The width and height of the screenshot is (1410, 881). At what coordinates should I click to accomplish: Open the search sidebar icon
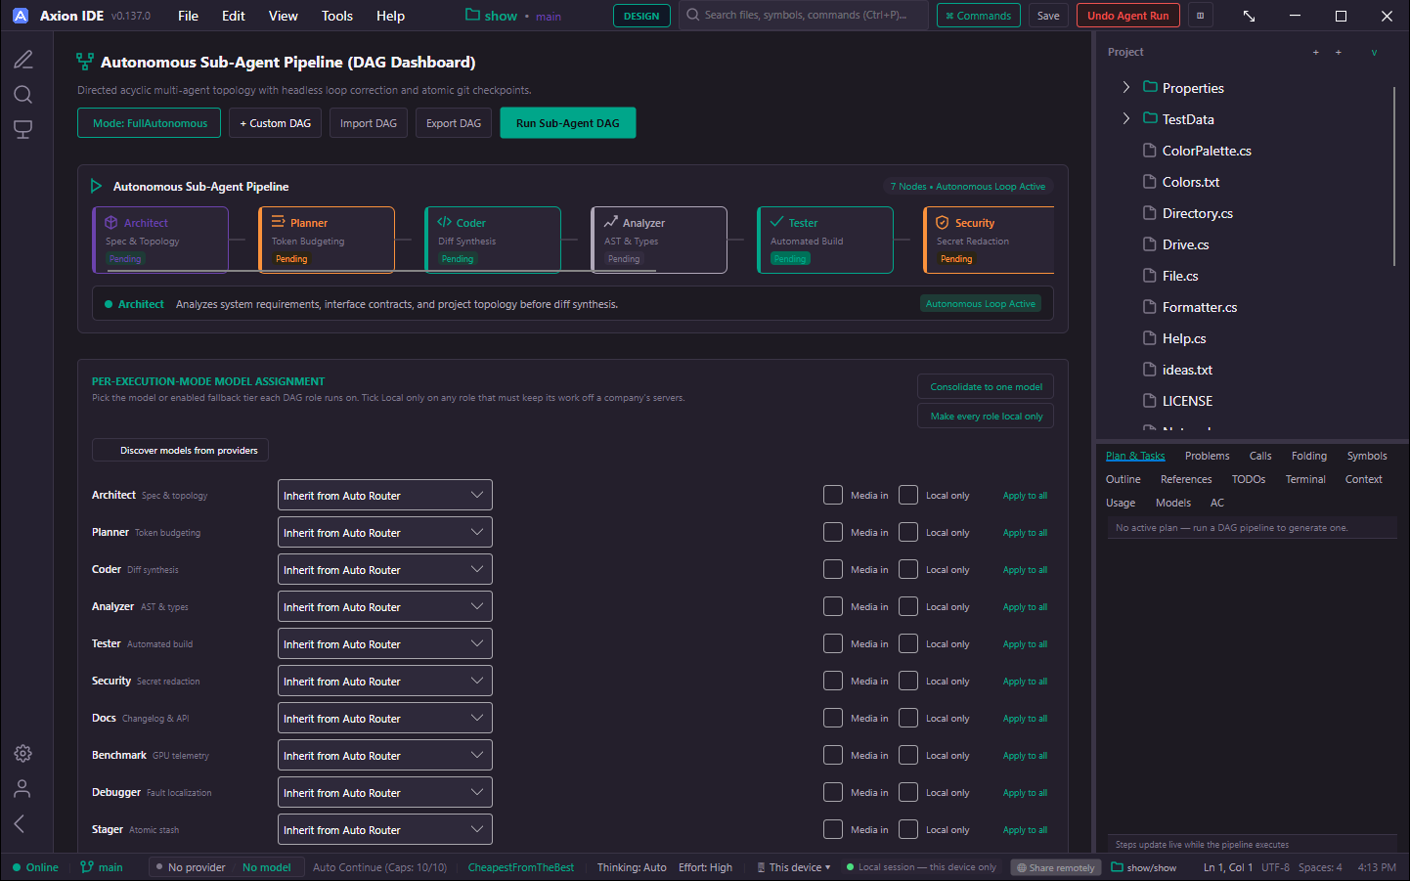pos(23,94)
